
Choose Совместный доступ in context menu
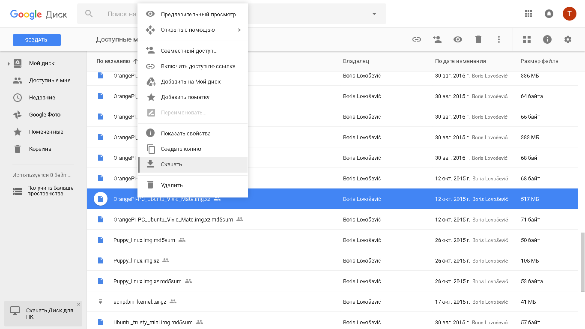193,51
